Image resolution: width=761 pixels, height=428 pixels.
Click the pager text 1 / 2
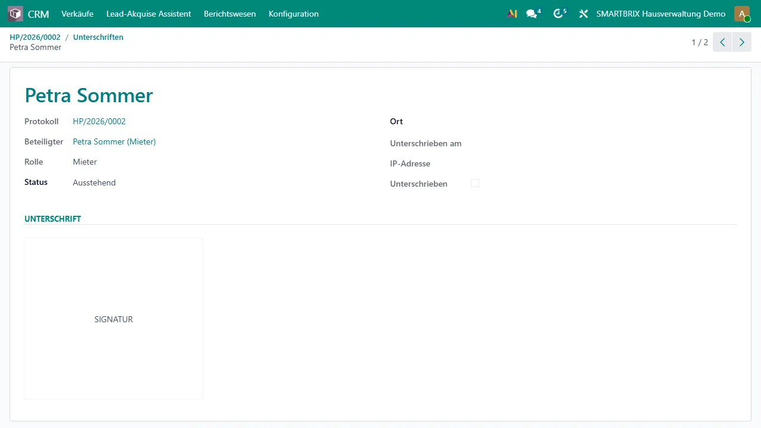(700, 42)
